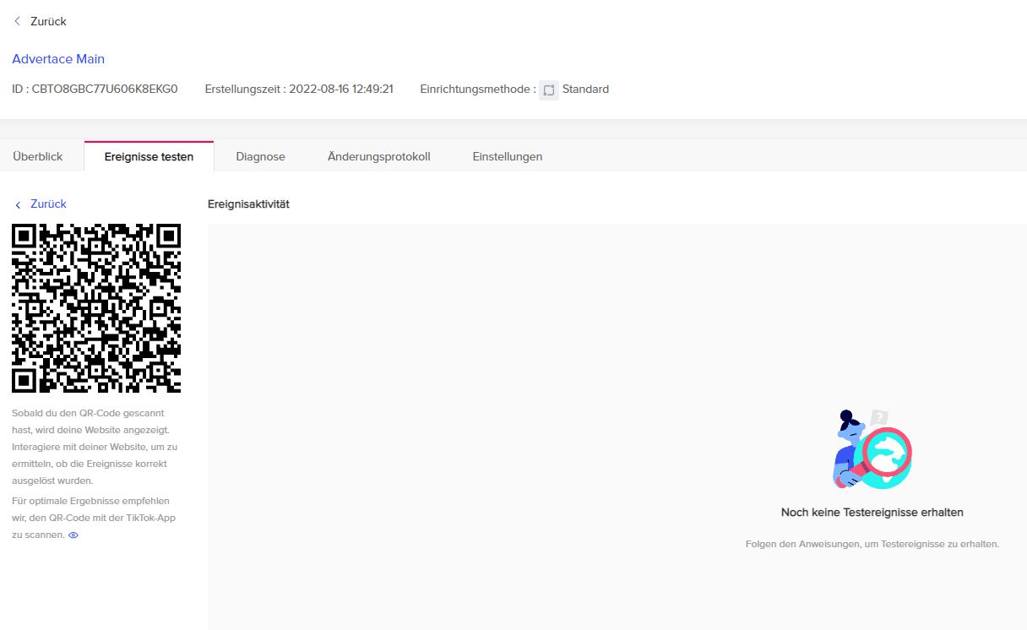Switch to the Diagnose tab

(x=261, y=156)
